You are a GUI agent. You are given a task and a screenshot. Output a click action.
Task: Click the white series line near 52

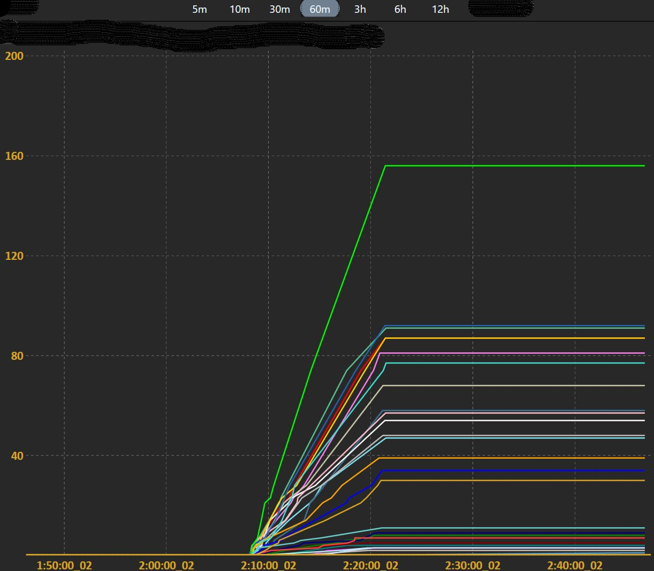coord(508,420)
